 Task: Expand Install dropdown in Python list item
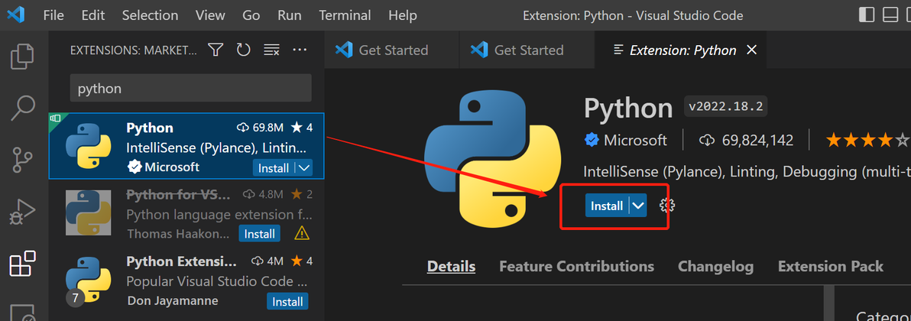304,168
